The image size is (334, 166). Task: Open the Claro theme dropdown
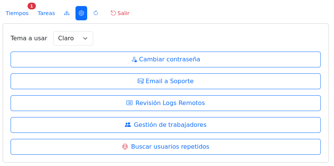[73, 38]
